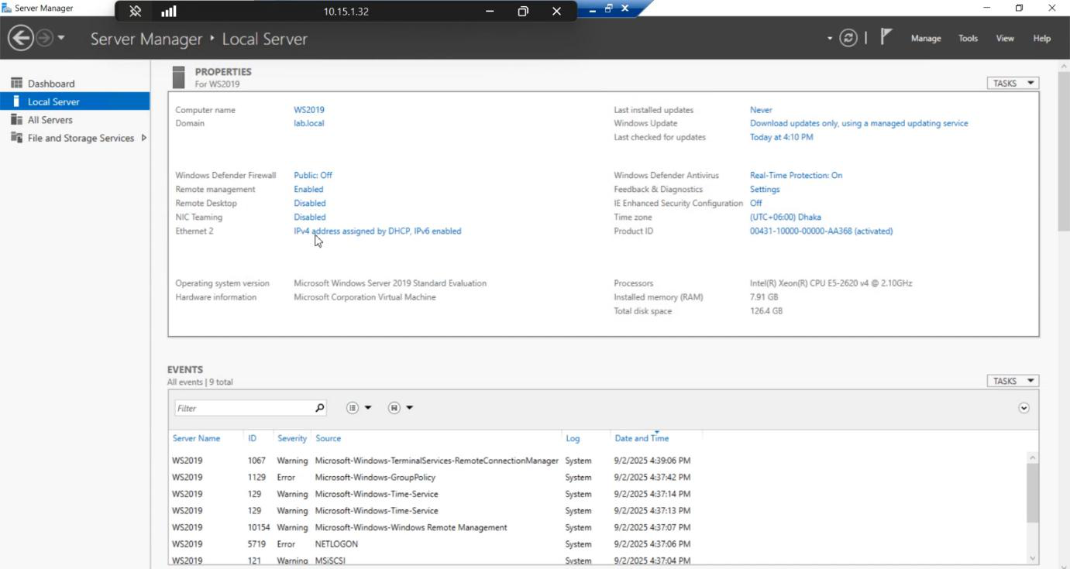Click Remote Desktop Disabled link
Image resolution: width=1070 pixels, height=569 pixels.
(310, 203)
